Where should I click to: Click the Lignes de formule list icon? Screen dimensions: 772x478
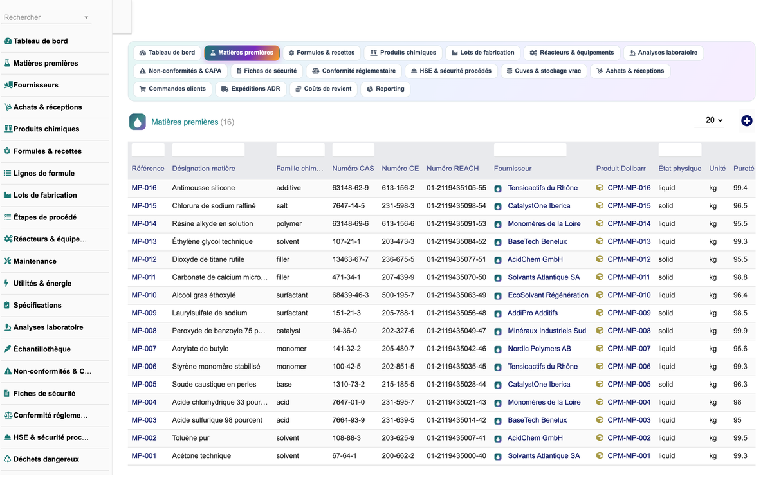pos(8,173)
